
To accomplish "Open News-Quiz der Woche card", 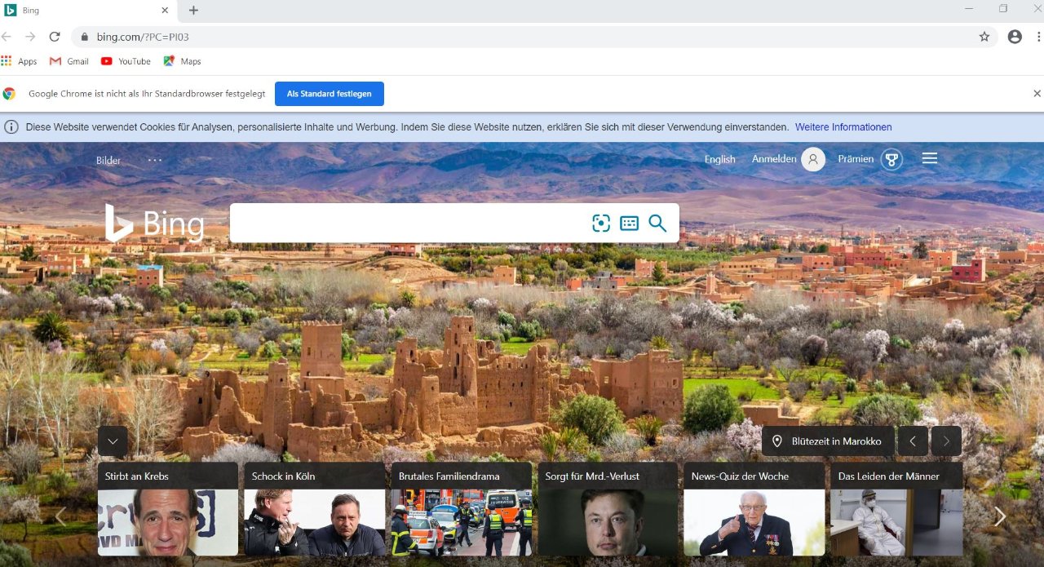I will (754, 509).
